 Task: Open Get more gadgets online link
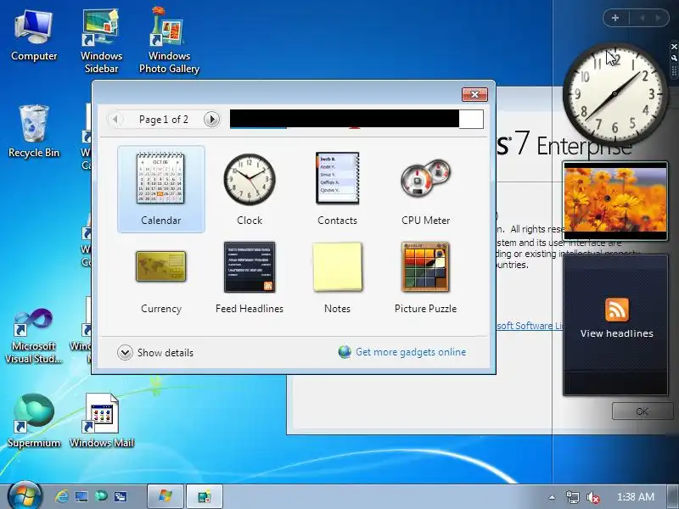(402, 352)
